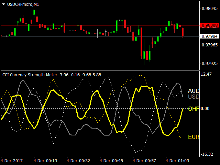The width and height of the screenshot is (220, 165).
Task: Click the 0.00 indicator level label
Action: (205, 109)
